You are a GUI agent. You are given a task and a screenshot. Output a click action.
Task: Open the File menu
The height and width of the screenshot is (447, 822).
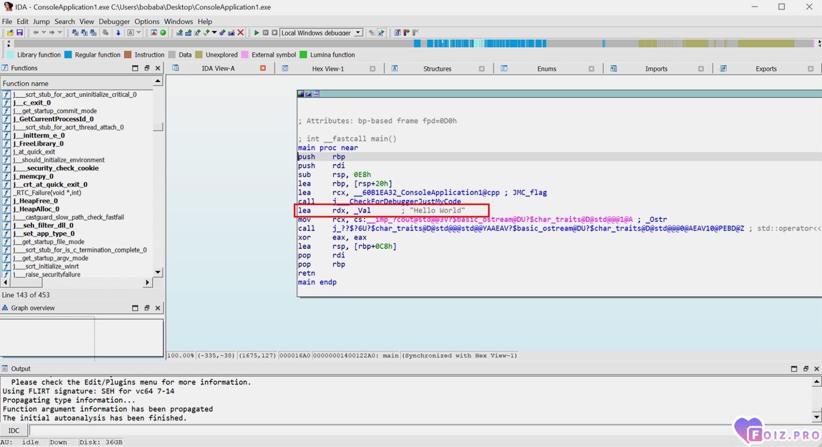(x=7, y=21)
